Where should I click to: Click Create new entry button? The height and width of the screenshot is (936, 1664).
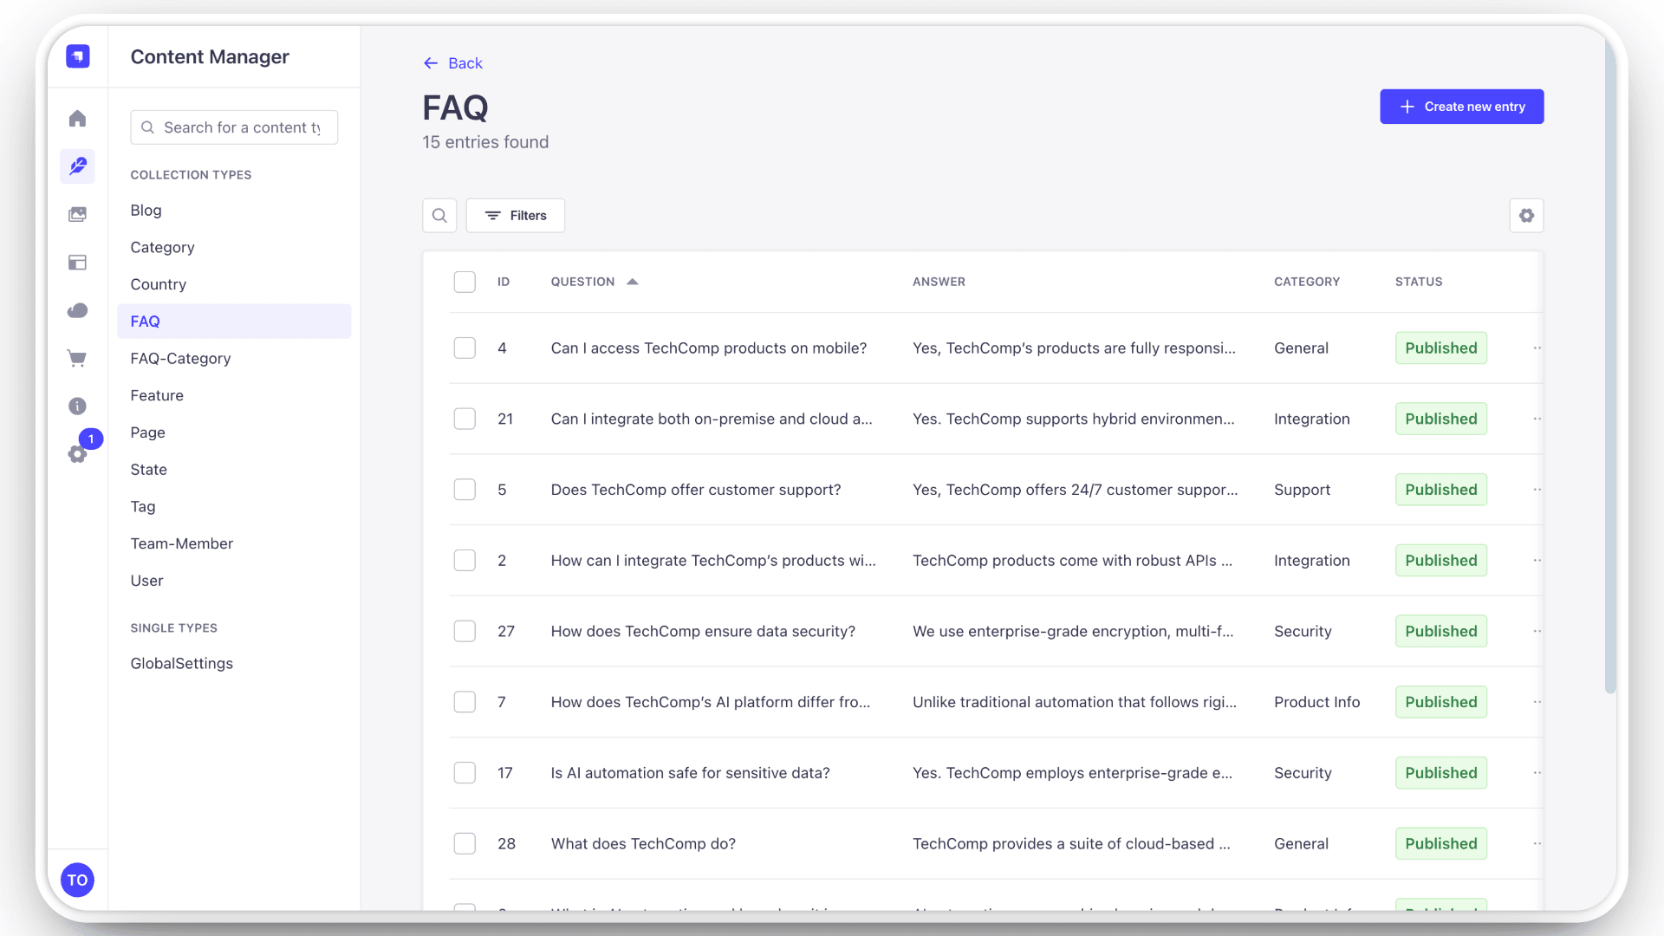1461,107
